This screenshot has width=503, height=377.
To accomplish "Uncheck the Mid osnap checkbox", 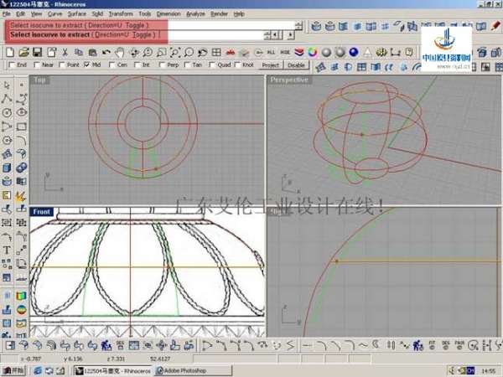I will pyautogui.click(x=87, y=65).
